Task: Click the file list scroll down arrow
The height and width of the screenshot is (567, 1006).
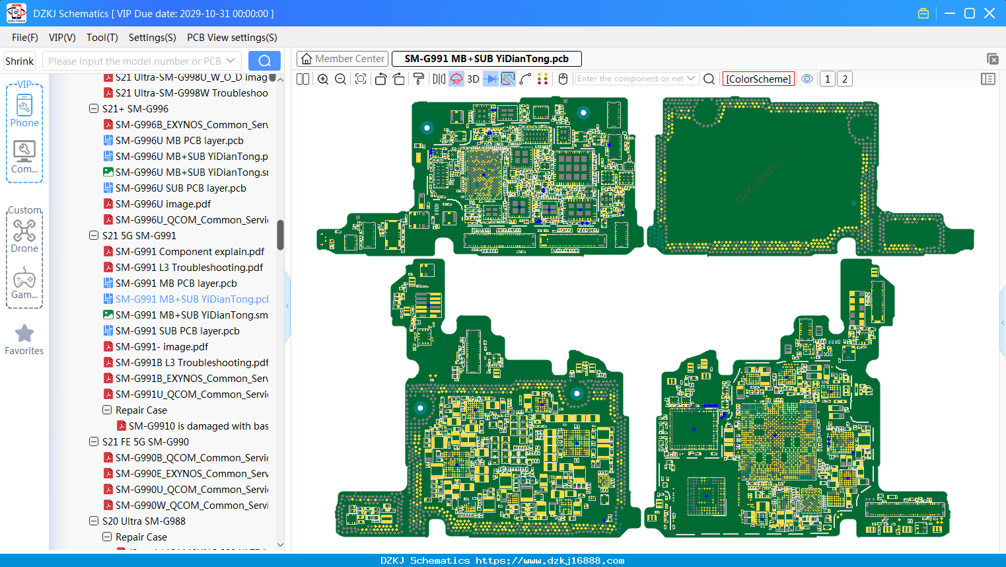Action: click(x=280, y=545)
